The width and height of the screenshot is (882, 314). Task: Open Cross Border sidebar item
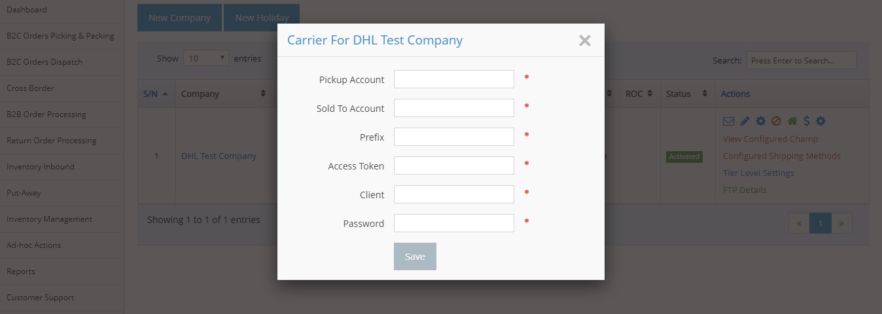pyautogui.click(x=62, y=88)
